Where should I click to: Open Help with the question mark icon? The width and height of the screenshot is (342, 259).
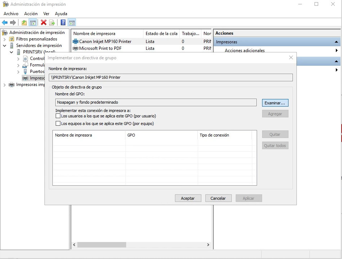pyautogui.click(x=63, y=23)
